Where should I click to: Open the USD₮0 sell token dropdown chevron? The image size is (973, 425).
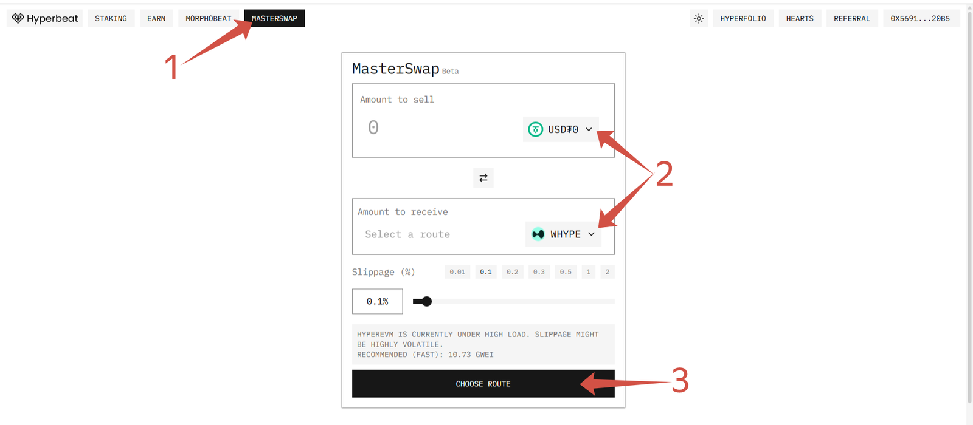coord(589,129)
